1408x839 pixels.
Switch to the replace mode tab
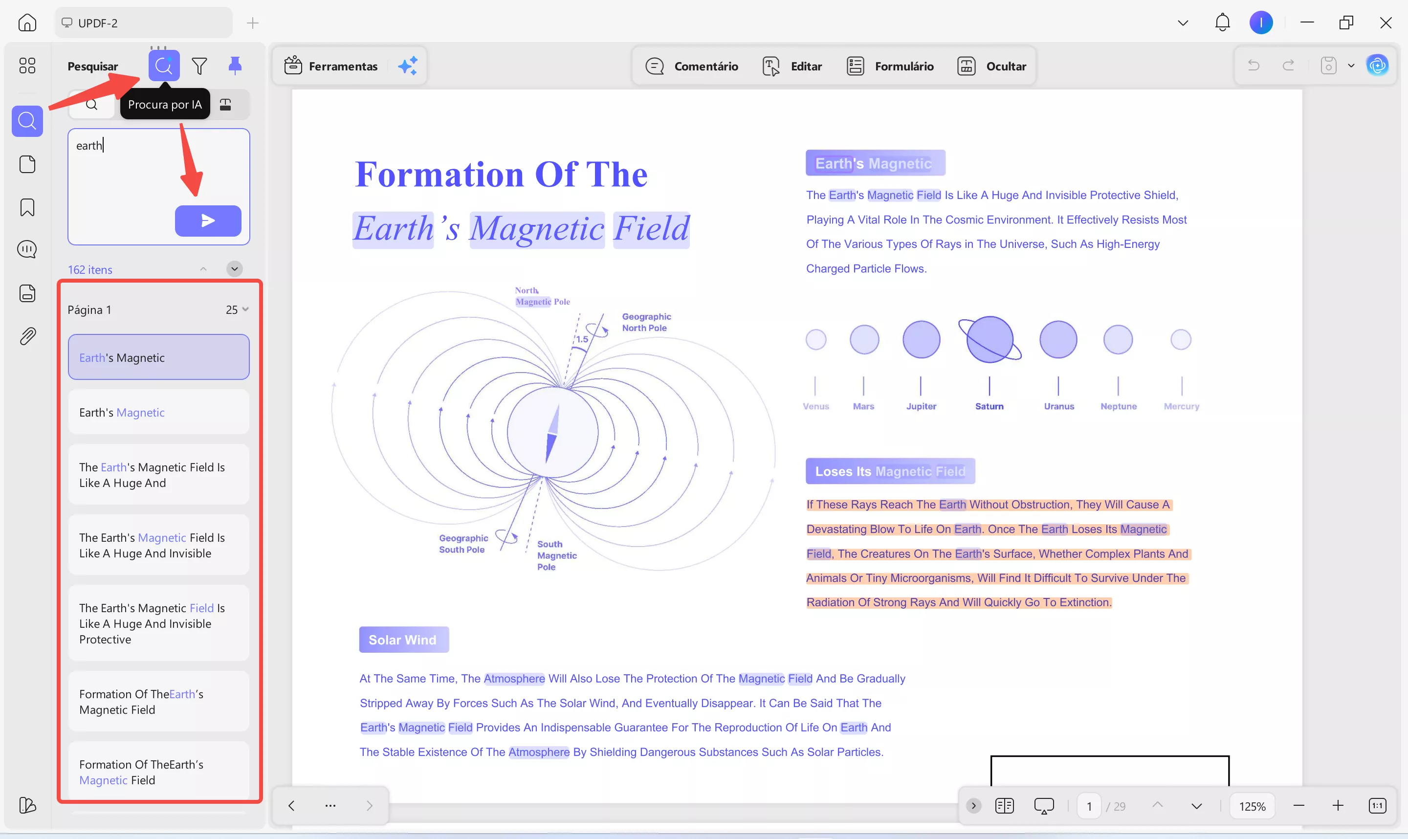(x=225, y=105)
